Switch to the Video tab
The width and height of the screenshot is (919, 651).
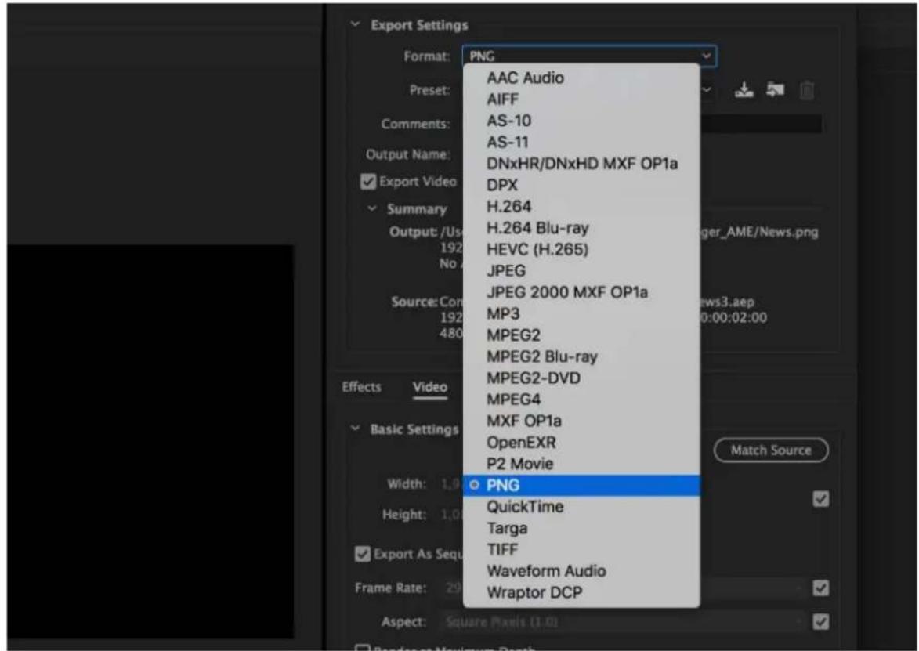click(x=429, y=387)
